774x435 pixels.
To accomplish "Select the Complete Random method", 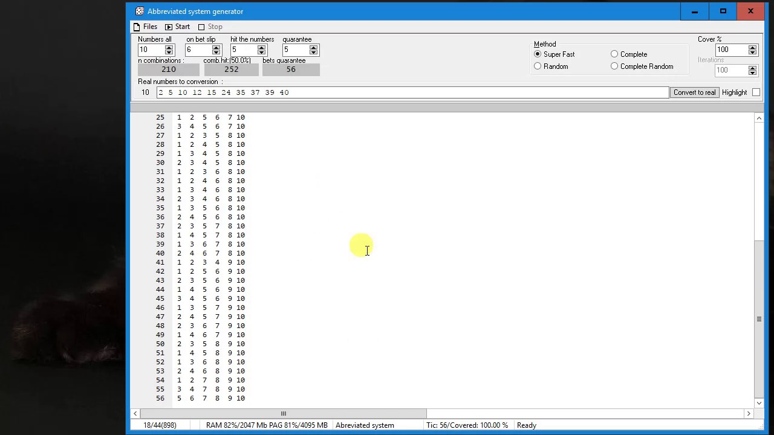I will (x=614, y=66).
